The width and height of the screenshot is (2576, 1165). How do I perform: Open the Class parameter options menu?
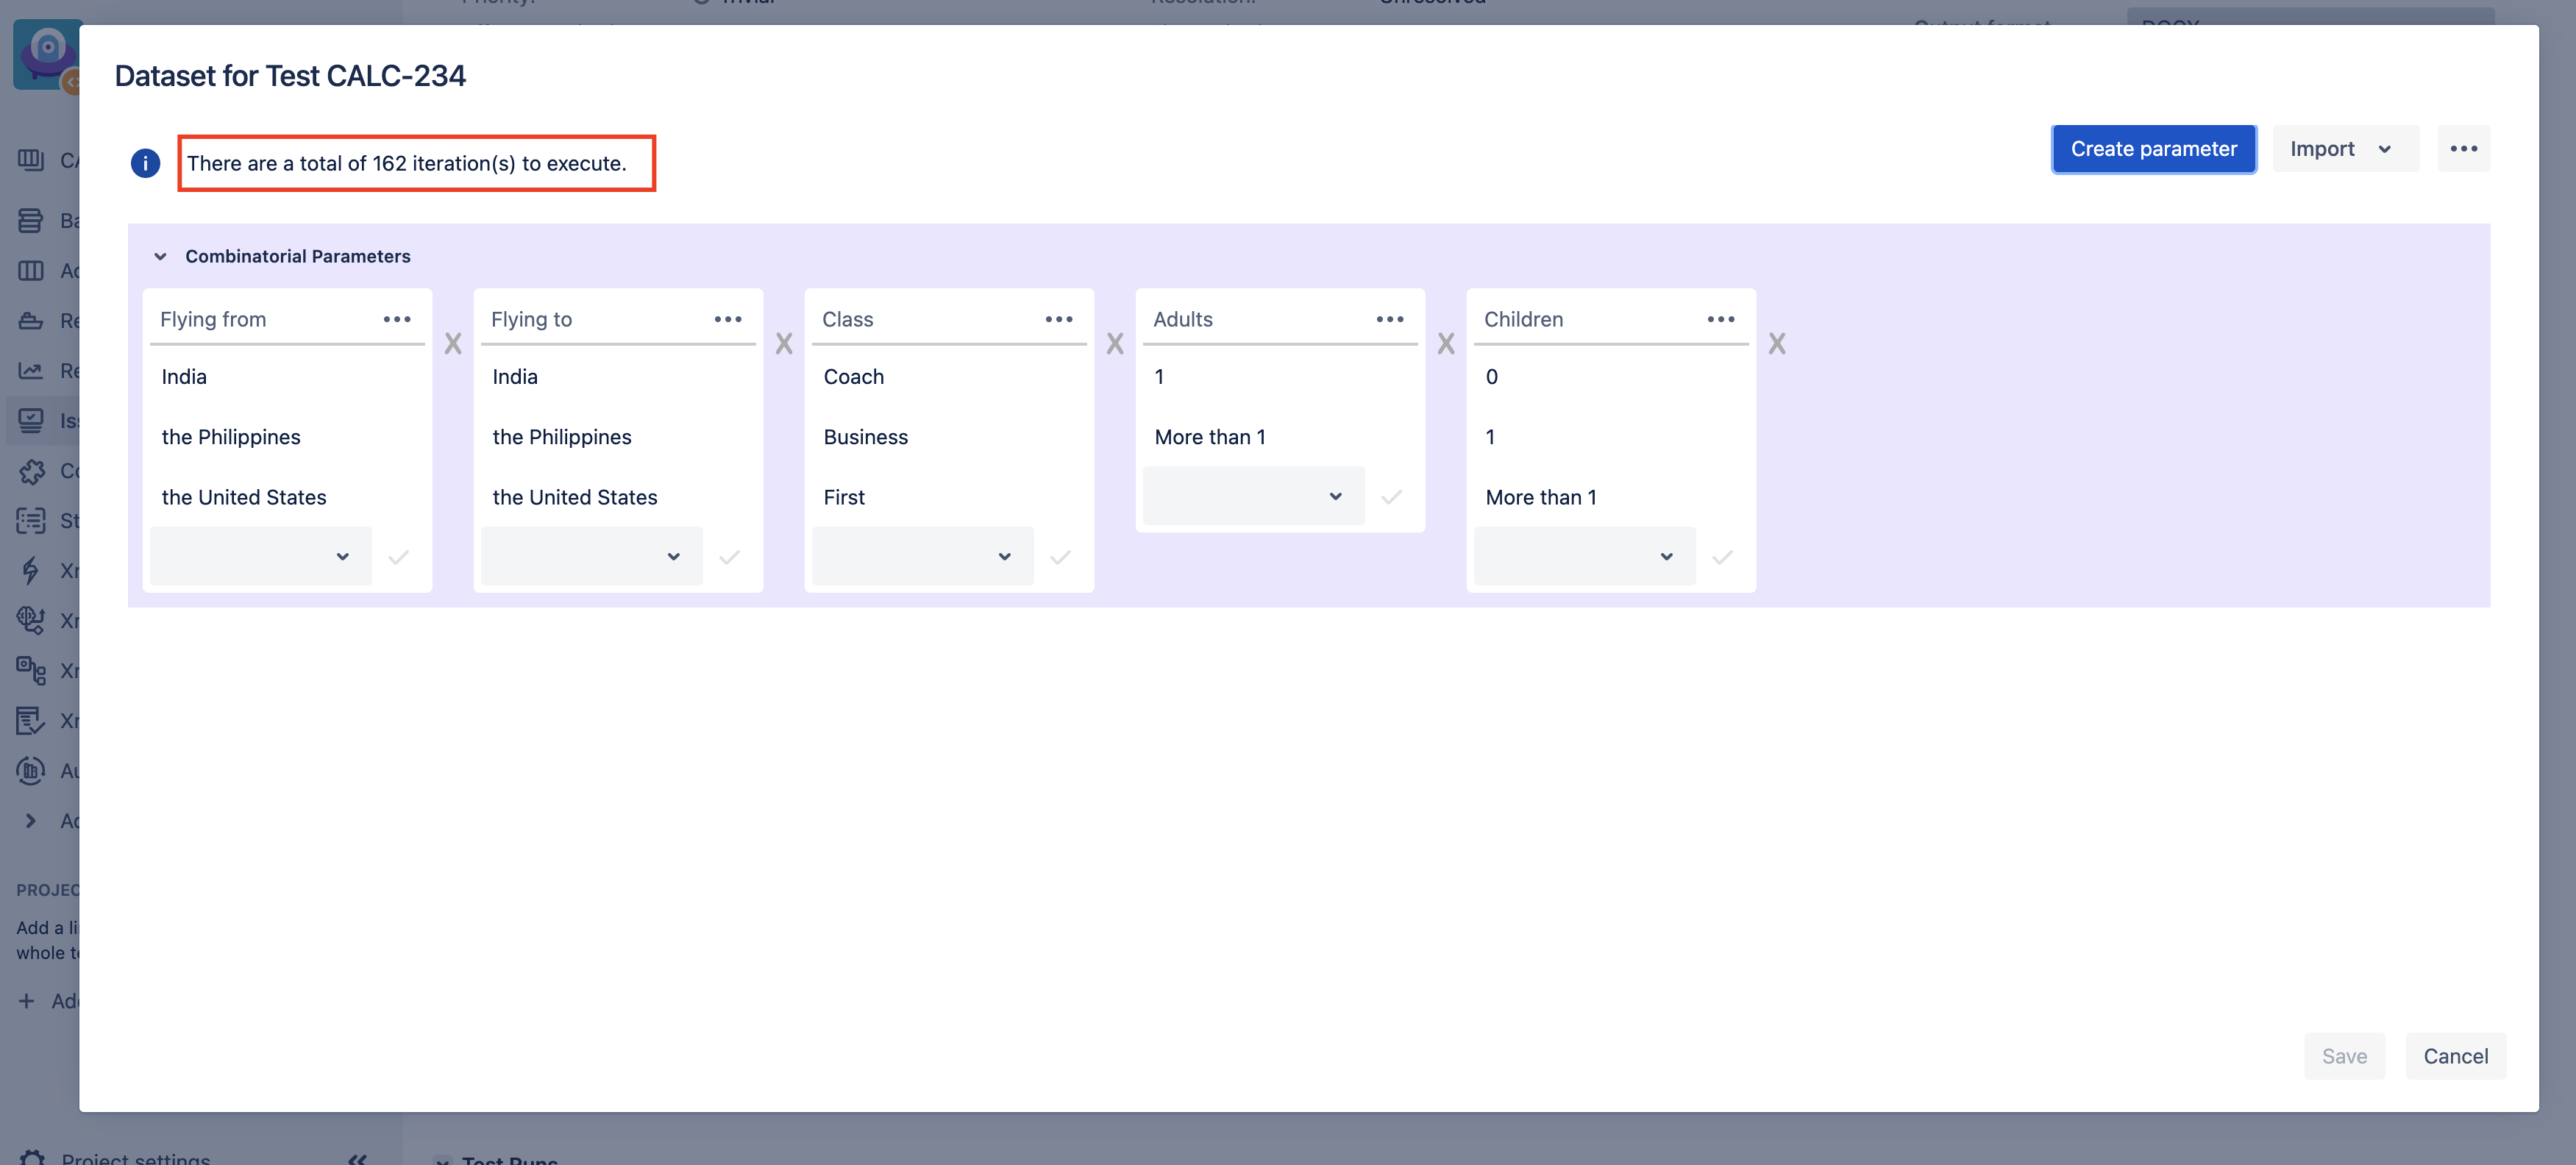tap(1059, 319)
